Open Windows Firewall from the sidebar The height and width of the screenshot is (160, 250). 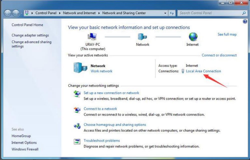[x=25, y=149]
